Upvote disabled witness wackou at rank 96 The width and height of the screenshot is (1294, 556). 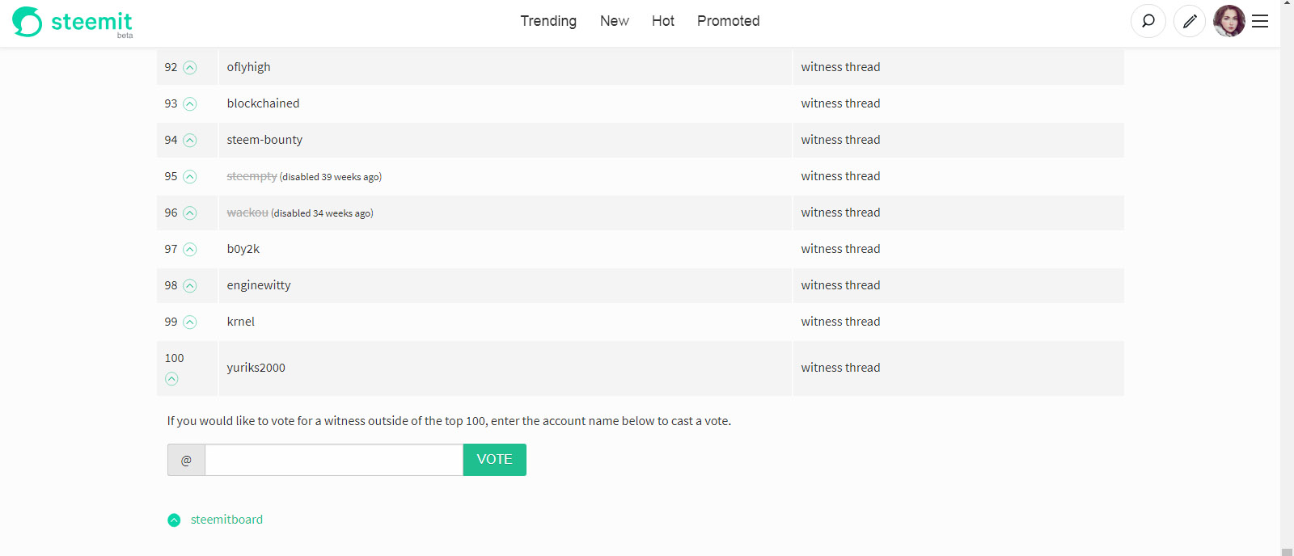click(x=190, y=213)
